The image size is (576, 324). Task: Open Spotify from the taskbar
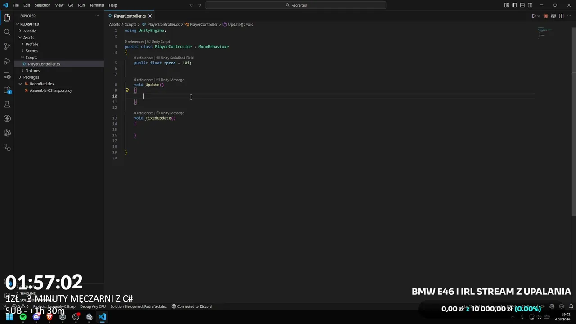[23, 317]
